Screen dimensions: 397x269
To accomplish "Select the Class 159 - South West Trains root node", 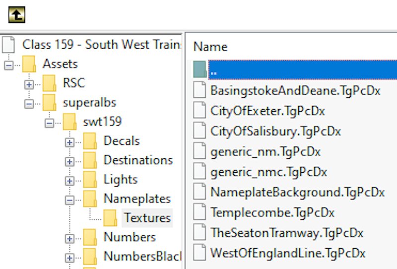I will [102, 45].
